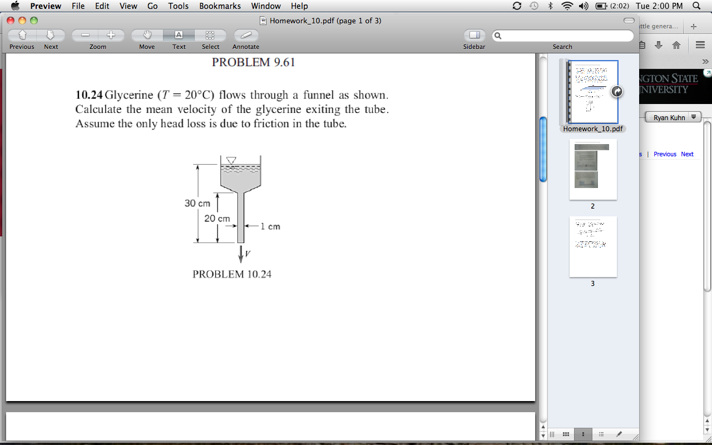Enable table of contents view mode
Viewport: 712px width, 445px height.
[601, 434]
